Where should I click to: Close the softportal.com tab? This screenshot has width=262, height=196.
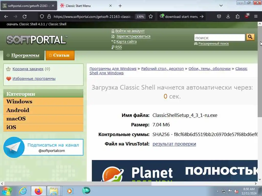(x=53, y=6)
